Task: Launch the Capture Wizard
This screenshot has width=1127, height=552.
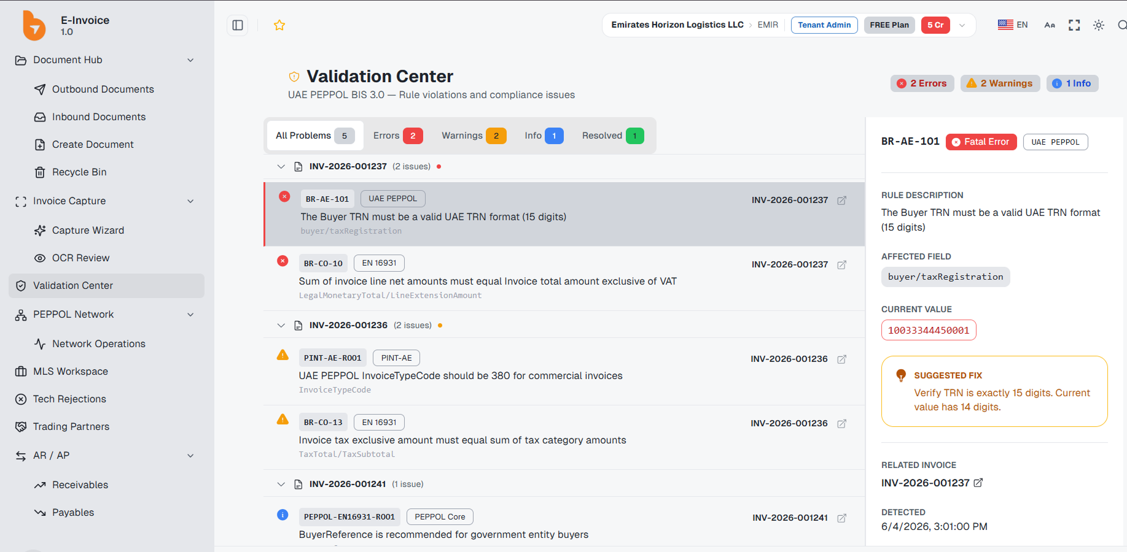Action: point(88,231)
